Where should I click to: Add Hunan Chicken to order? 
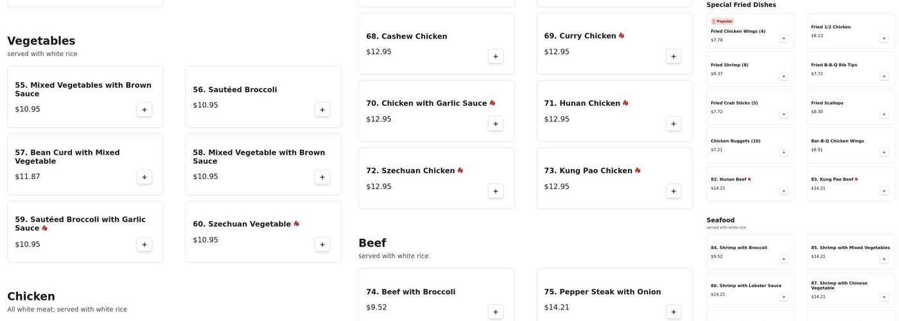[x=674, y=124]
